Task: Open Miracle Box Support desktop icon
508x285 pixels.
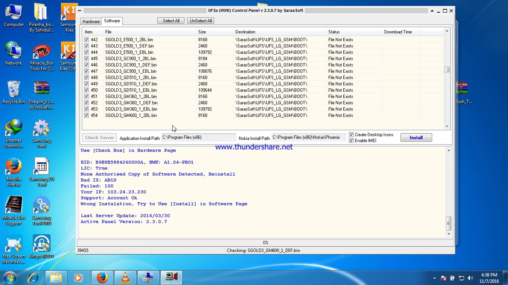Action: (x=13, y=211)
